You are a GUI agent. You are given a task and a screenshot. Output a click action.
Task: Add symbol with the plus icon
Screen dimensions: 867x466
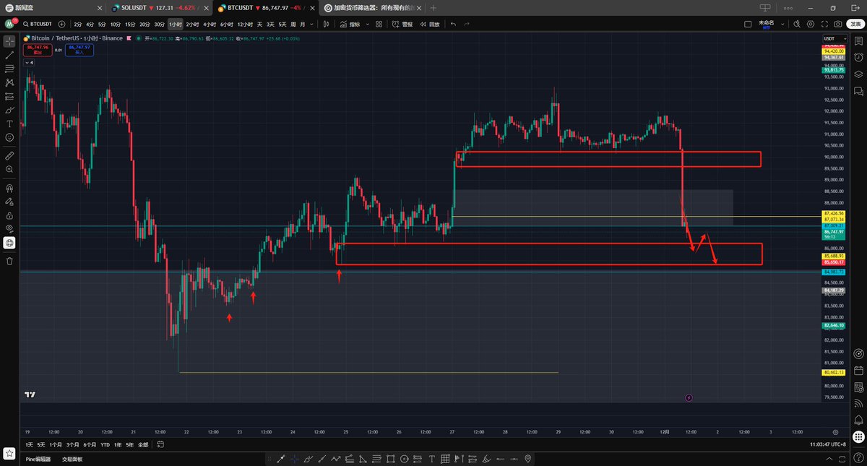point(61,24)
